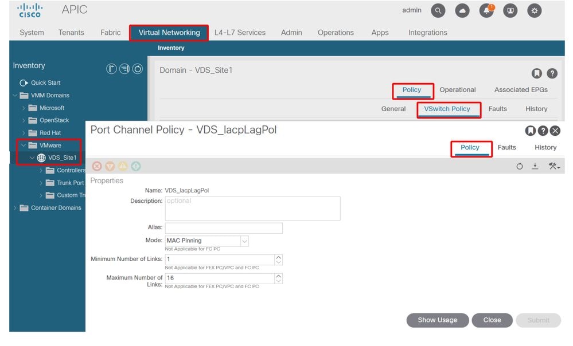Increase Maximum Number of Links value
The width and height of the screenshot is (573, 346).
tap(278, 276)
